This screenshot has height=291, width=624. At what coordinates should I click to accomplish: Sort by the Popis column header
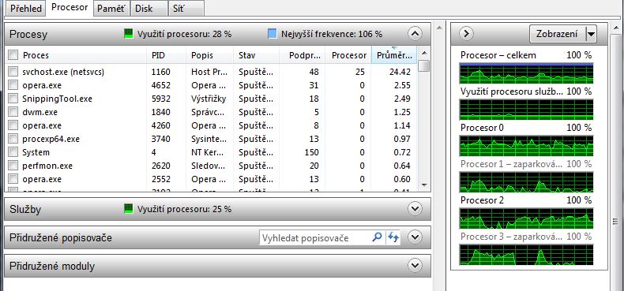[x=210, y=55]
